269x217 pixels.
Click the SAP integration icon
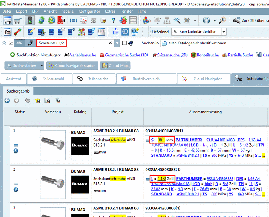(135, 32)
